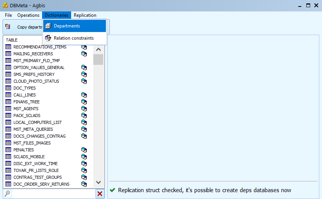Click table icon of FINANS_TREE
This screenshot has width=322, height=199.
tap(8, 102)
